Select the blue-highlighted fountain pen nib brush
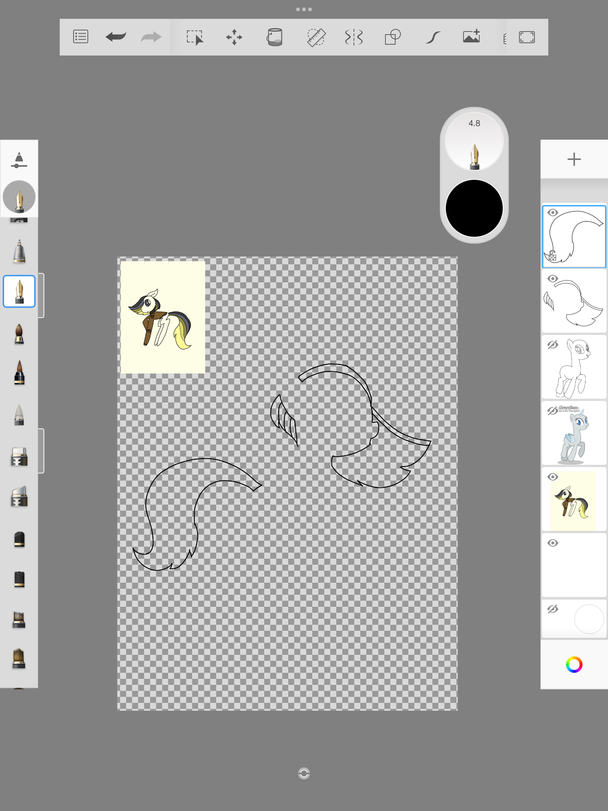The image size is (608, 811). 19,291
